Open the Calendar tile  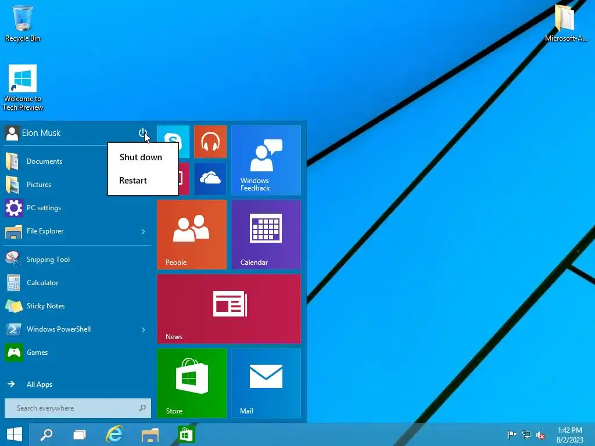(x=266, y=235)
